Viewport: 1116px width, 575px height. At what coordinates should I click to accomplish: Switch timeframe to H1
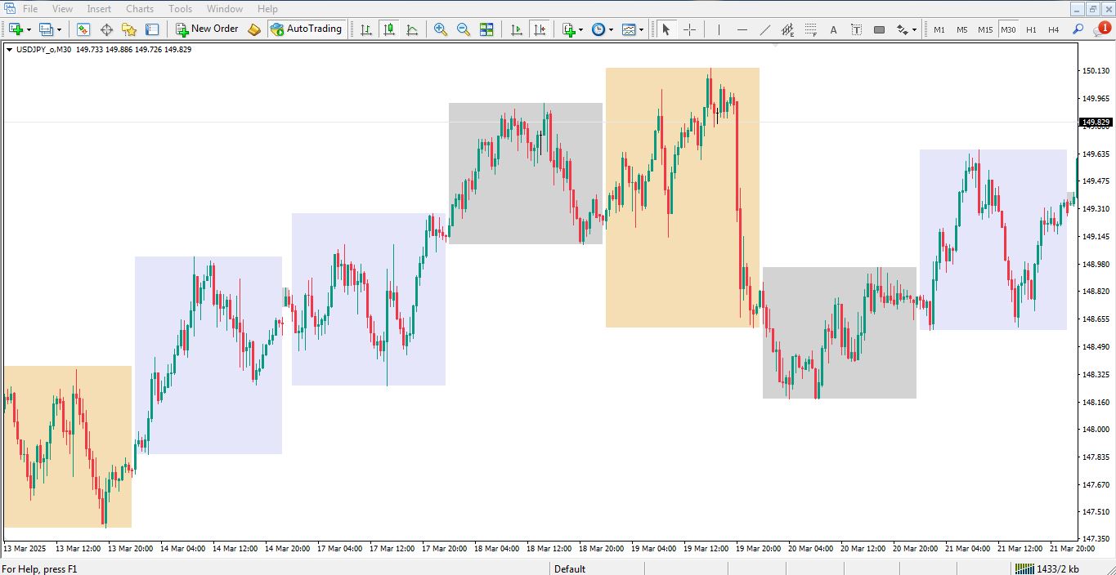pyautogui.click(x=1031, y=29)
